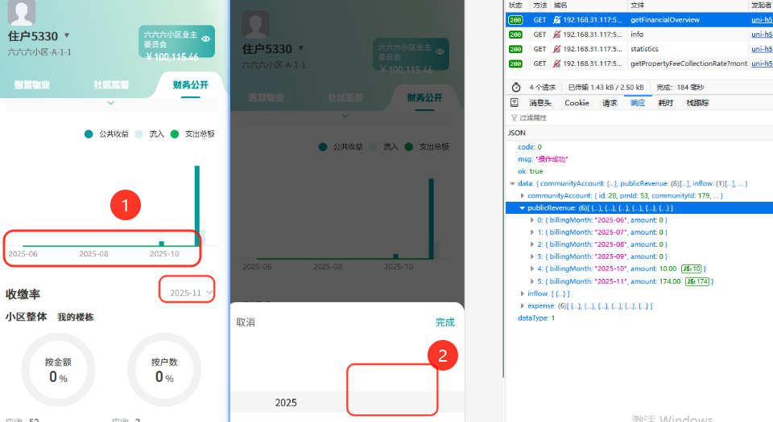Screen dimensions: 773x422
Task: Click the insecure-connection icon on the info request
Action: tap(556, 35)
